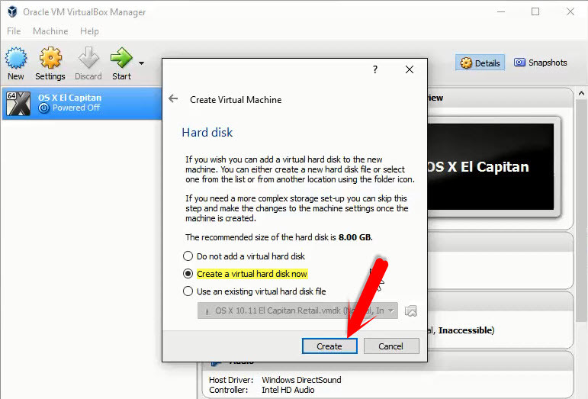Close the Create Virtual Machine dialog
This screenshot has height=399, width=588.
point(410,69)
